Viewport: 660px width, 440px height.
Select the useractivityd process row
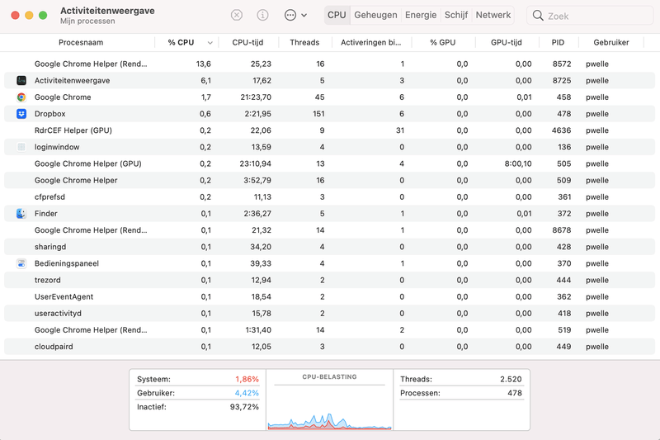[329, 313]
